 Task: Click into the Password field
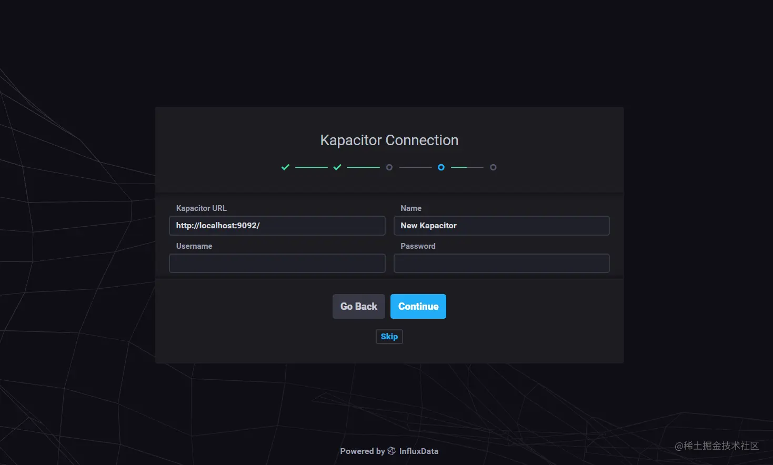pos(501,263)
